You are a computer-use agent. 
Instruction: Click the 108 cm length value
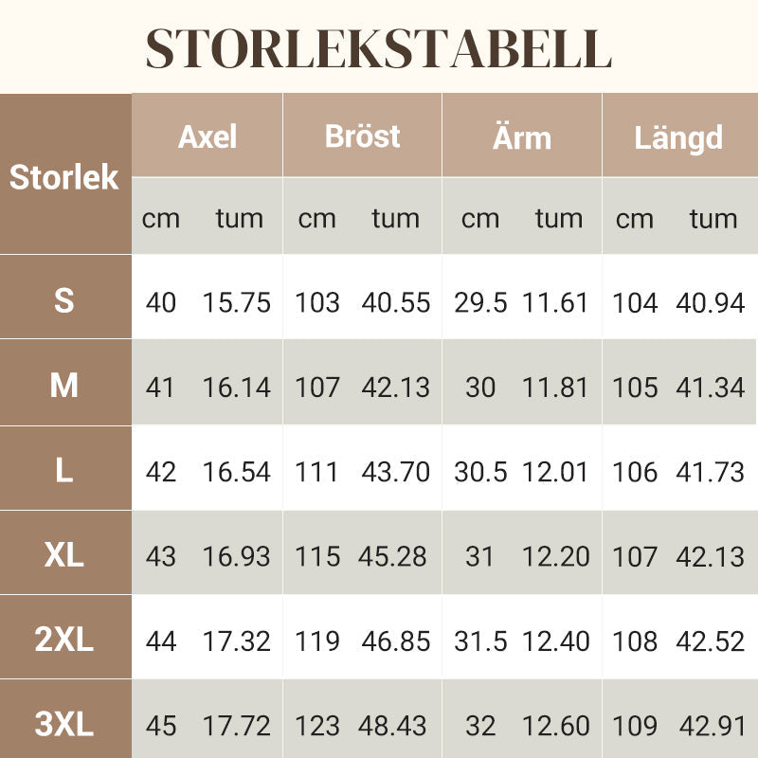[x=635, y=641]
